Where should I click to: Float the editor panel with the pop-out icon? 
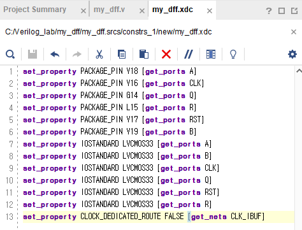tap(294, 11)
